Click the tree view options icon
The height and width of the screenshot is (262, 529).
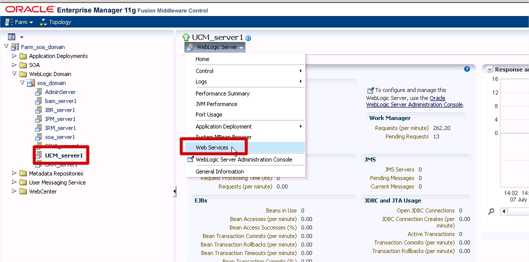12,37
